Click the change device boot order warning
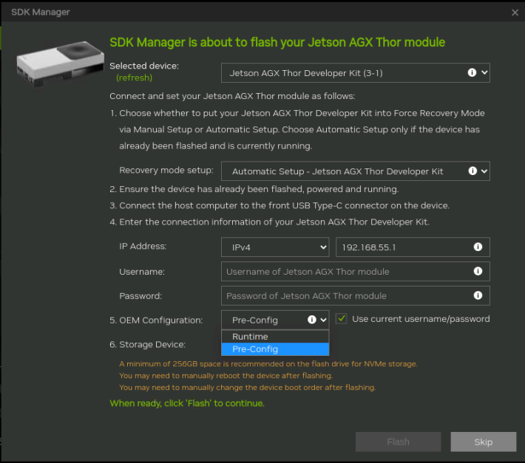This screenshot has width=525, height=463. coord(248,388)
